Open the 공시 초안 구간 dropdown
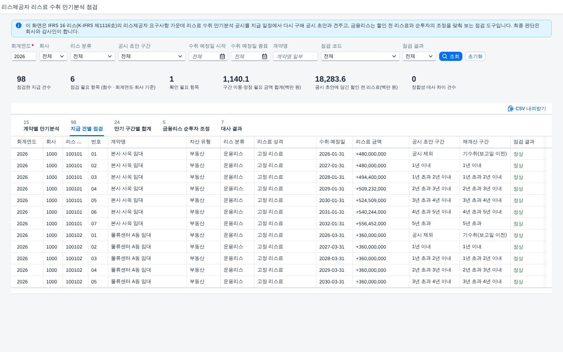The image size is (563, 352). 152,56
